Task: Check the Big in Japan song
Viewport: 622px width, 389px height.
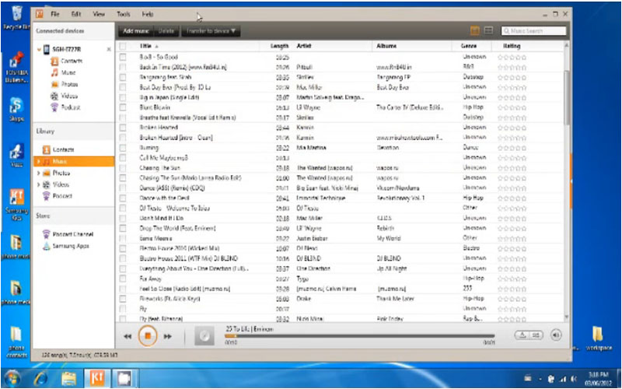Action: (123, 97)
